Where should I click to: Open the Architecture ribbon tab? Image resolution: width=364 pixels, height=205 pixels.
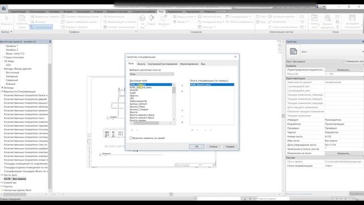click(x=19, y=11)
